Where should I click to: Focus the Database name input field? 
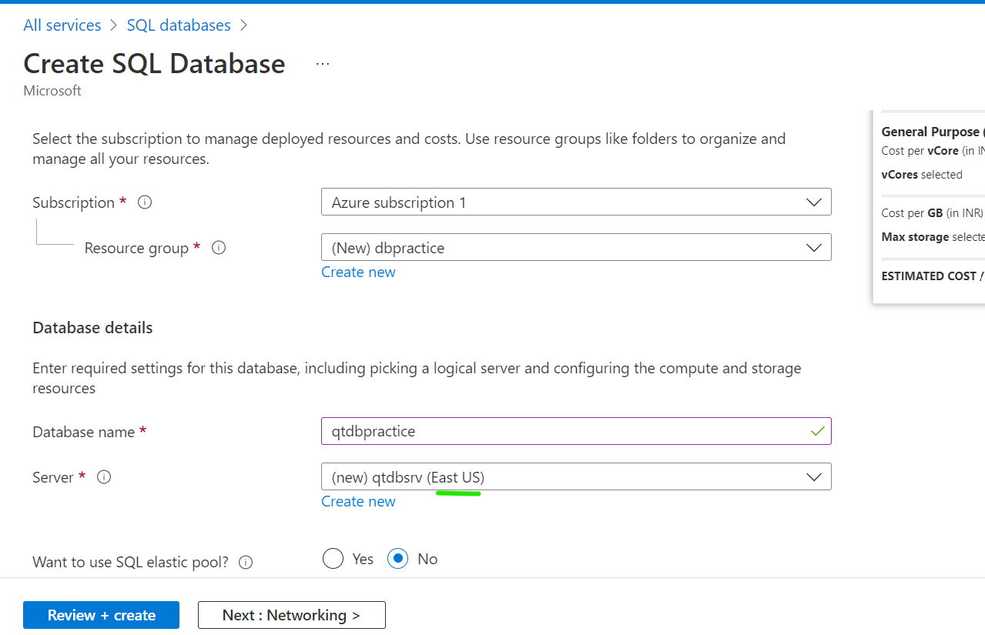[576, 431]
